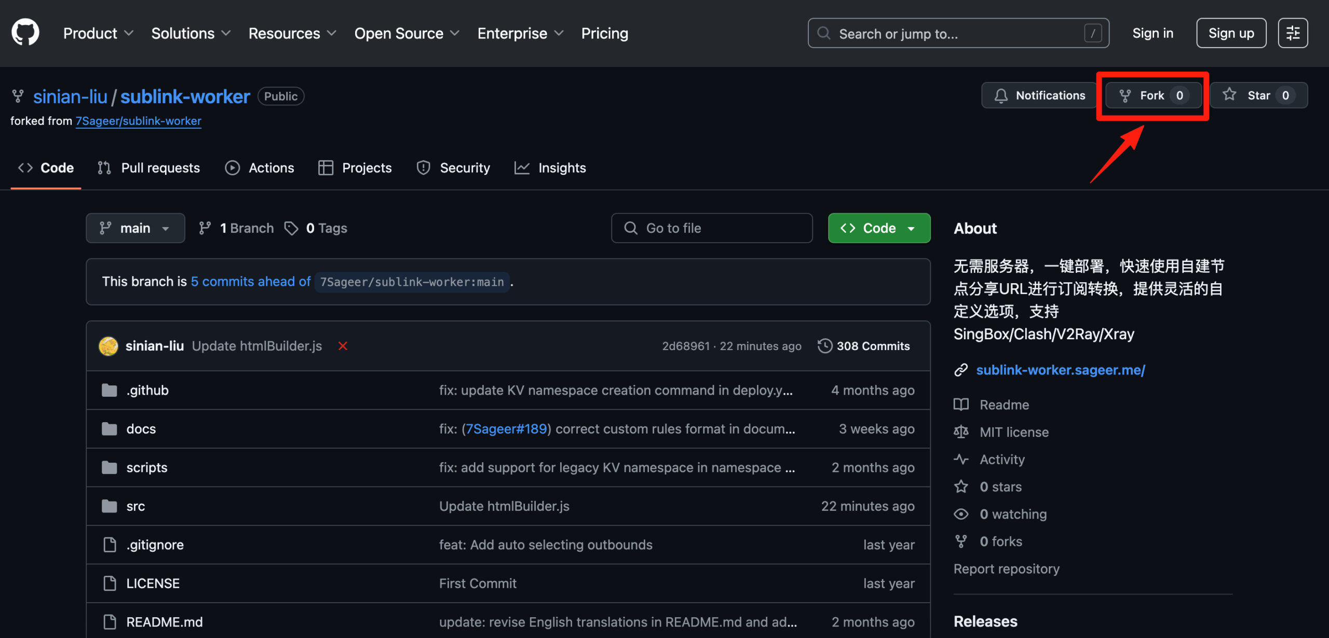Expand the Solutions dropdown
The width and height of the screenshot is (1329, 638).
point(191,33)
